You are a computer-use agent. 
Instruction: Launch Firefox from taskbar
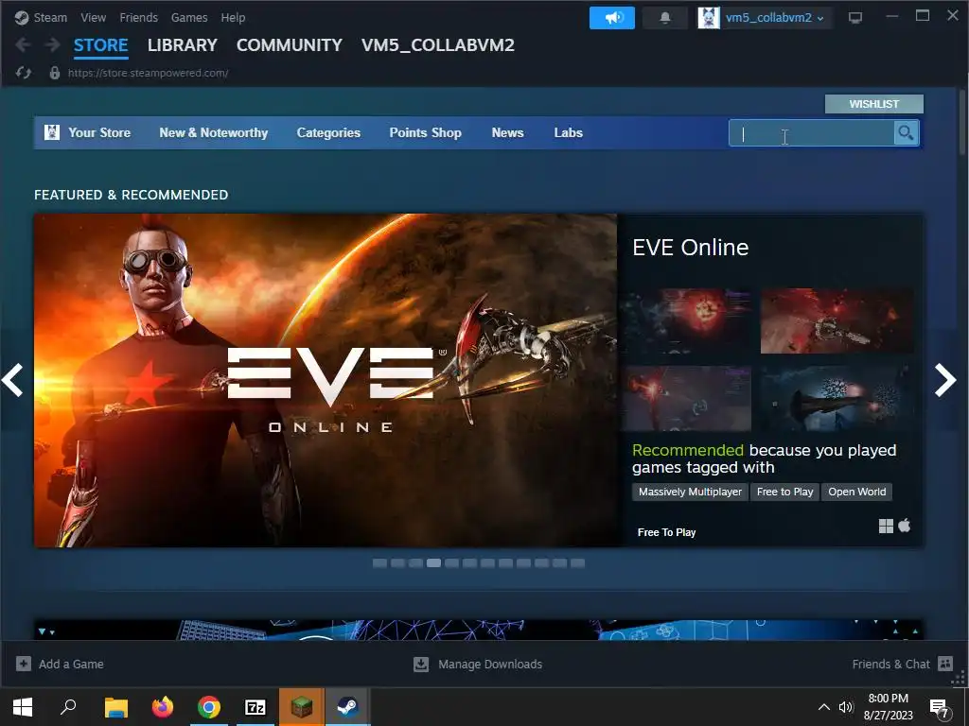[163, 707]
